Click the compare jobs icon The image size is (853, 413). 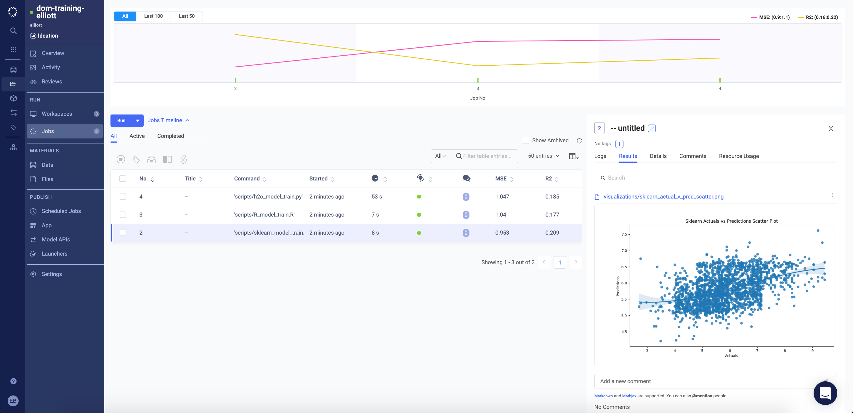(x=167, y=159)
